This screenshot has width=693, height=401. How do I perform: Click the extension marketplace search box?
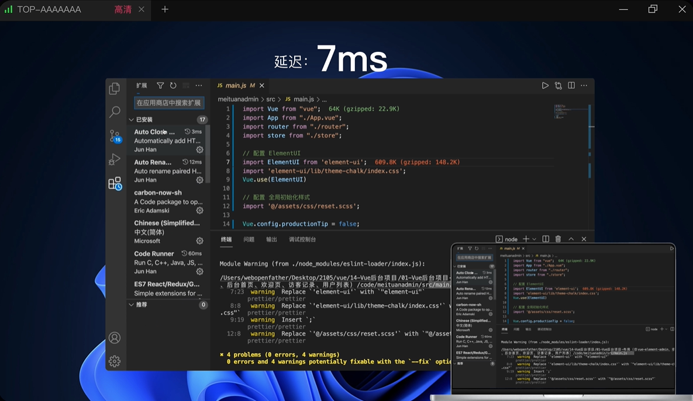click(x=169, y=103)
